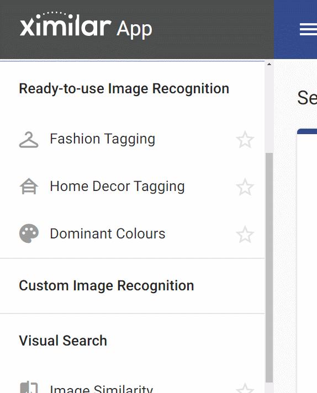The height and width of the screenshot is (393, 317).
Task: Star the Dominant Colours service
Action: tap(245, 234)
